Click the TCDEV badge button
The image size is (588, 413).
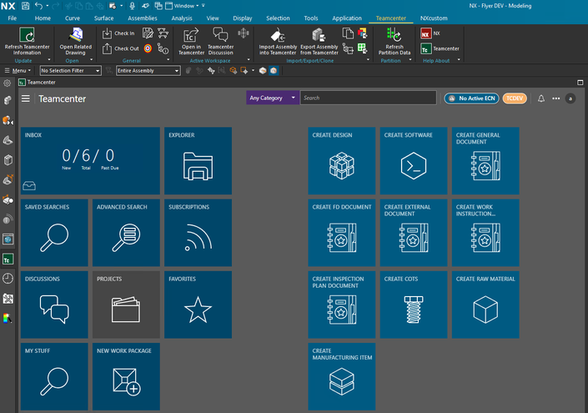click(515, 98)
